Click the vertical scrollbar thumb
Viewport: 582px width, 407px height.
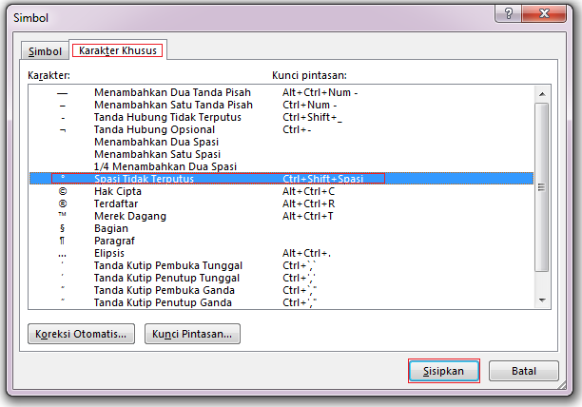[542, 187]
